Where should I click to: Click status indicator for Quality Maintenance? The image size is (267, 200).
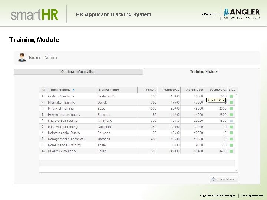tap(231, 151)
